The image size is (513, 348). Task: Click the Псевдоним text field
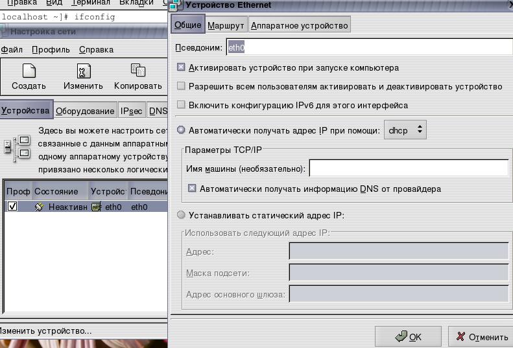click(x=366, y=47)
